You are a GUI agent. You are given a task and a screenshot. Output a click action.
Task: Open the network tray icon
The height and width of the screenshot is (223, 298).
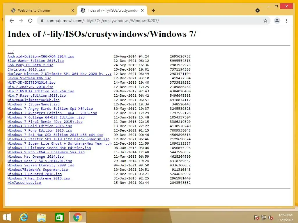coord(264,217)
